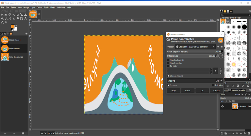Switch to the Channels tab
This screenshot has width=251, height=136.
[x=233, y=90]
